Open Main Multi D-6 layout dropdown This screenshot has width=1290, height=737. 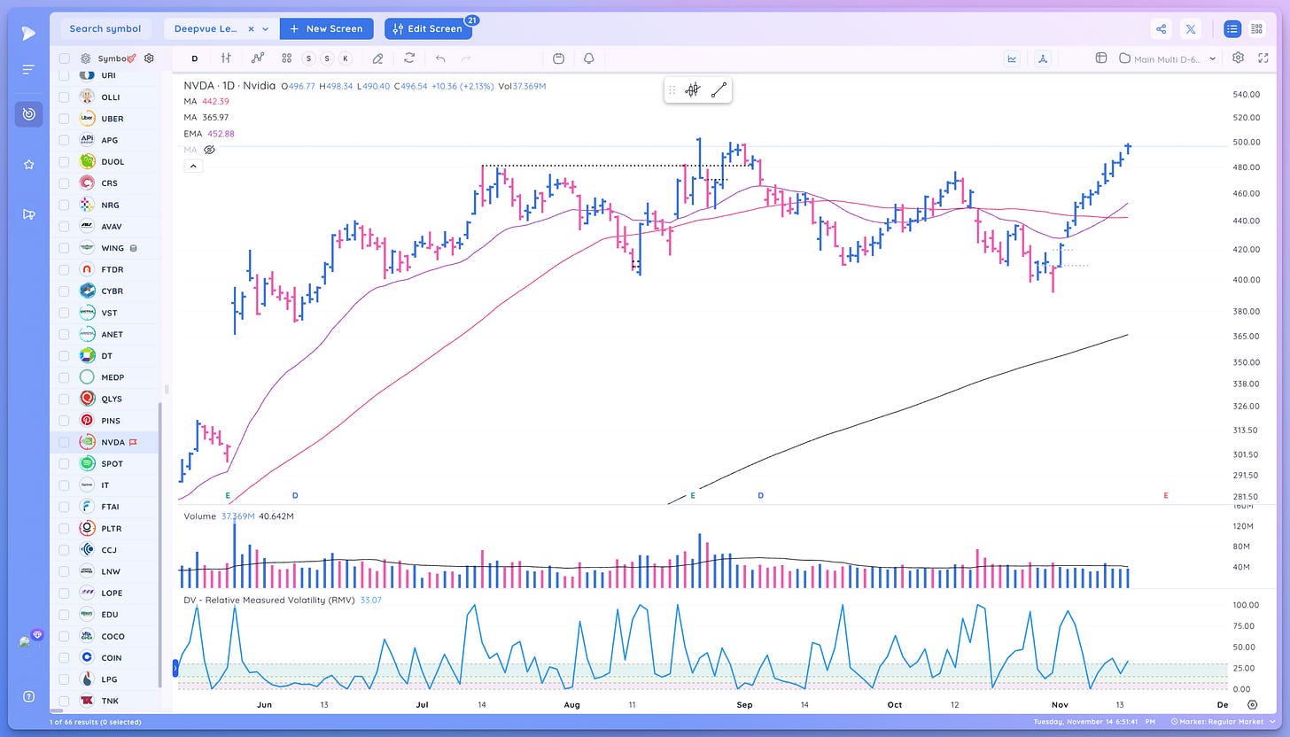(1168, 58)
